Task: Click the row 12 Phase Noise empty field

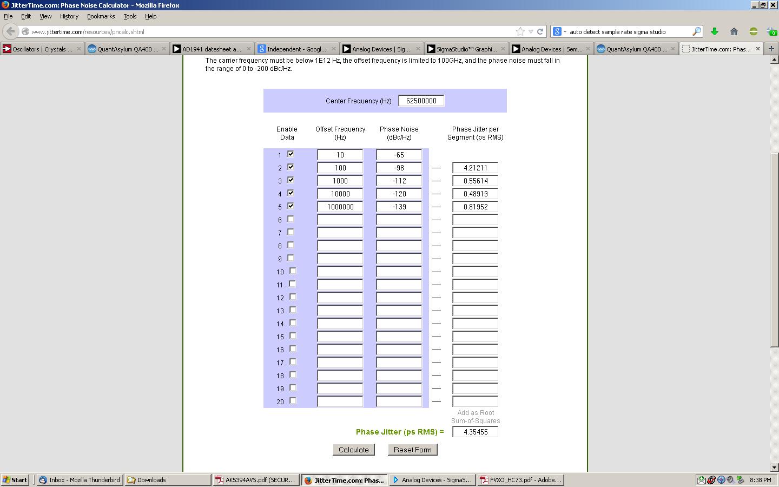Action: click(x=399, y=298)
